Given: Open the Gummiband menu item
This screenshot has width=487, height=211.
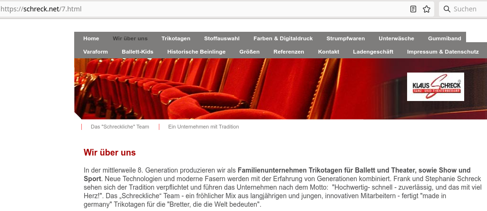Looking at the screenshot, I should (445, 38).
